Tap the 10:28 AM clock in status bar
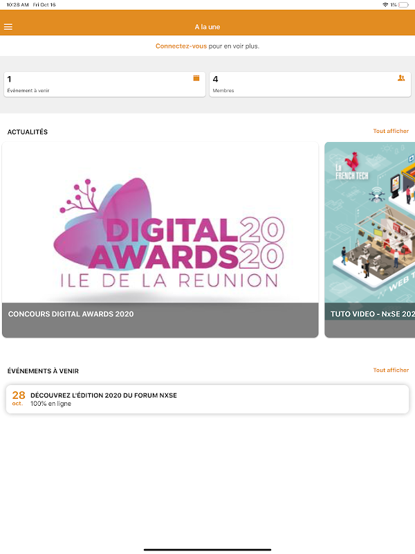This screenshot has height=554, width=415. coord(18,5)
